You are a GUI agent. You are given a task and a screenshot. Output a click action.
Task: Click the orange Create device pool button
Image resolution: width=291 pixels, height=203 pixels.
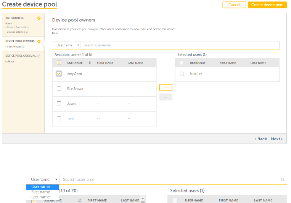coord(267,5)
